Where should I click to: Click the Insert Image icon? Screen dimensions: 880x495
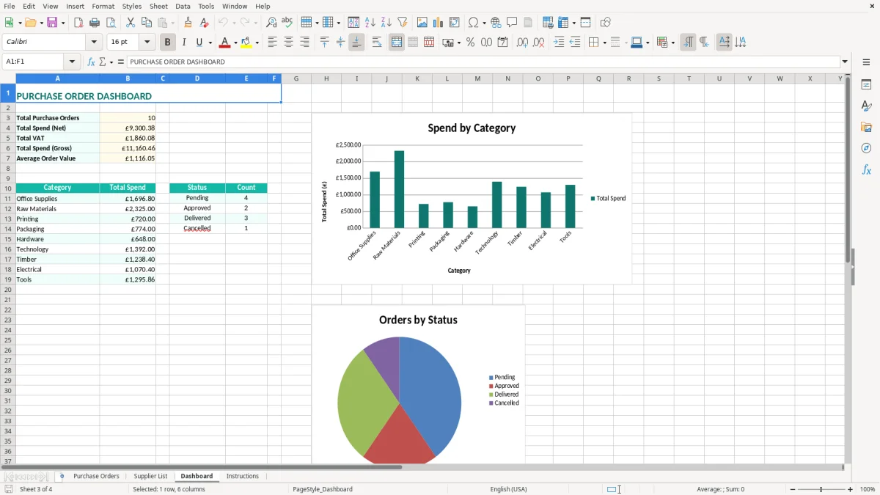tap(422, 23)
